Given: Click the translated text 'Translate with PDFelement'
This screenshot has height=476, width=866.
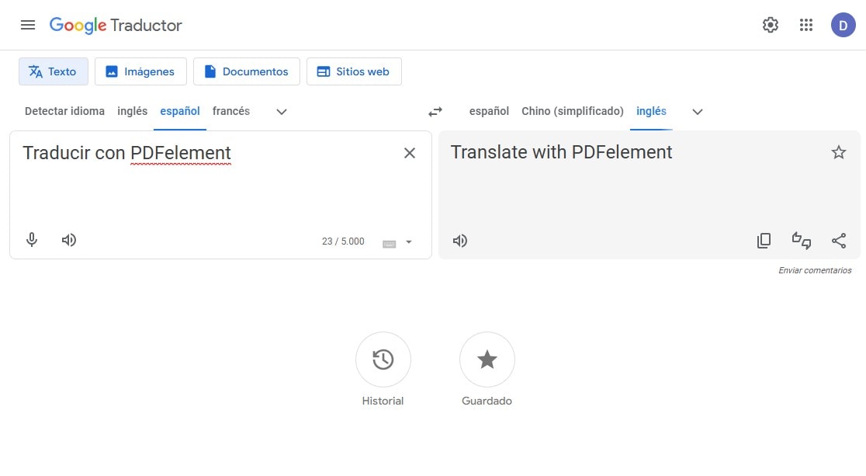Looking at the screenshot, I should pyautogui.click(x=561, y=152).
